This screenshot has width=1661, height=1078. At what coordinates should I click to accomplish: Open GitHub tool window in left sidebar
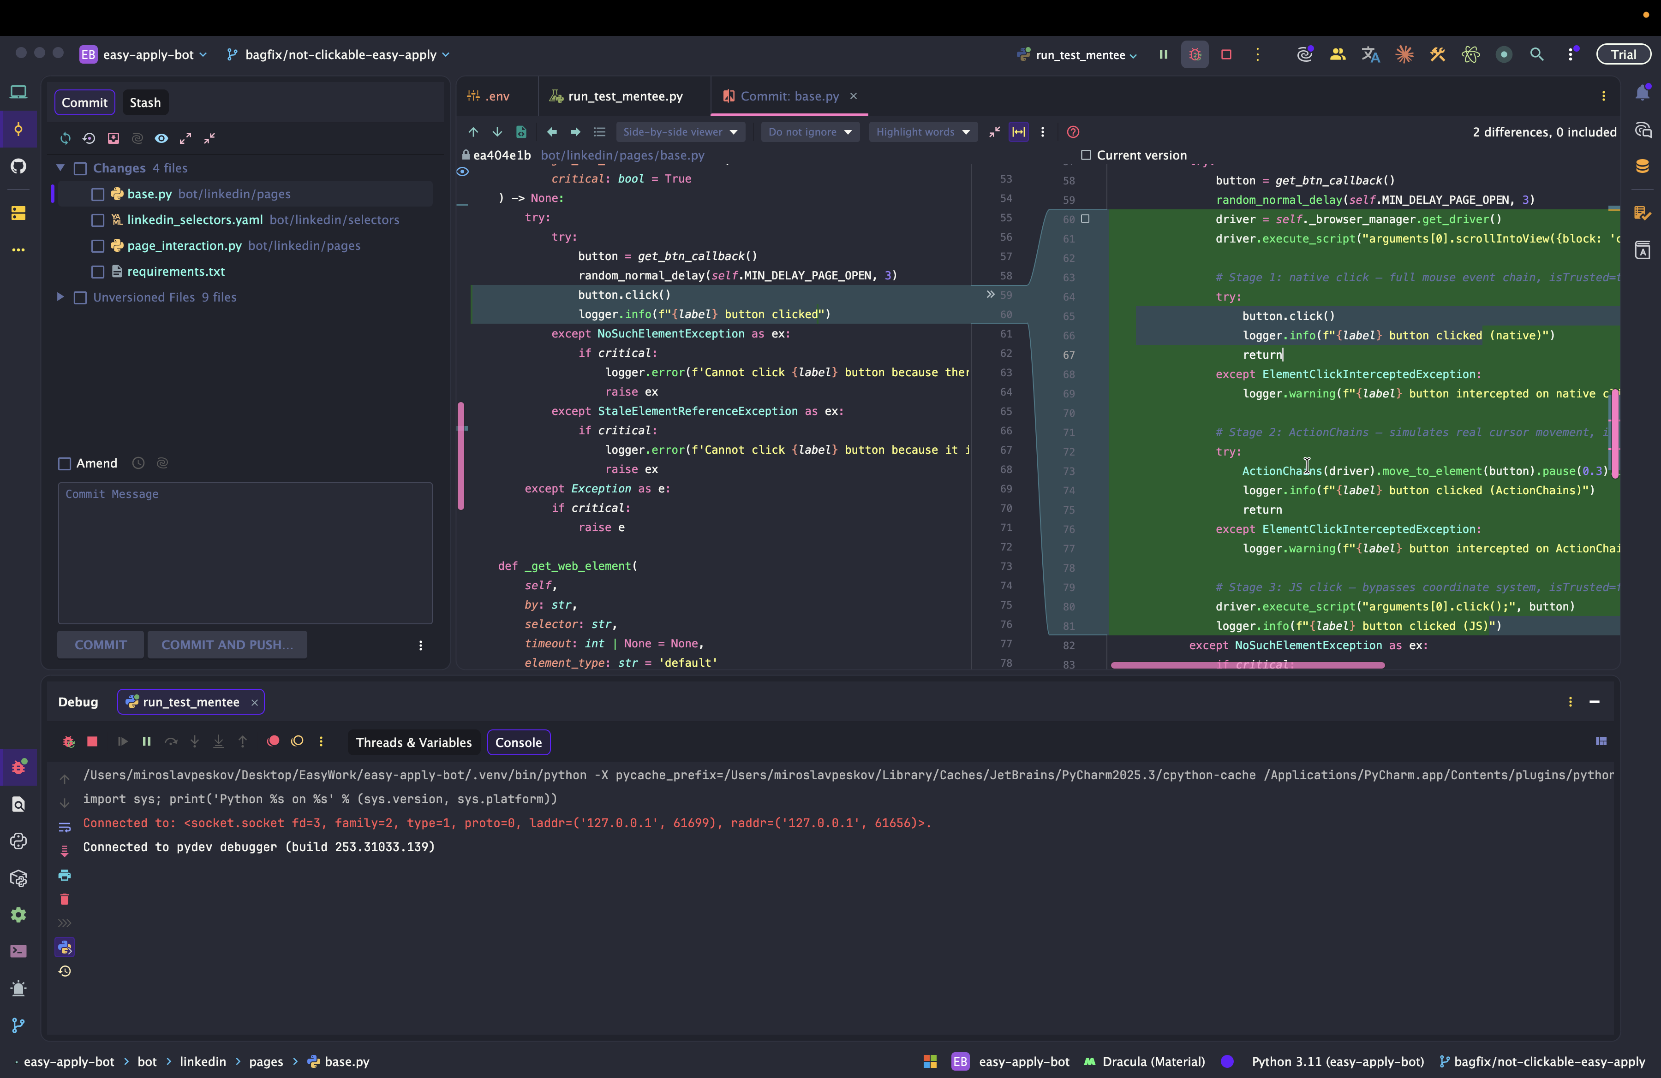[x=18, y=166]
